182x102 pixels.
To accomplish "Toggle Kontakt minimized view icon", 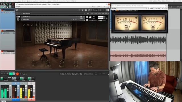I will [89, 10].
